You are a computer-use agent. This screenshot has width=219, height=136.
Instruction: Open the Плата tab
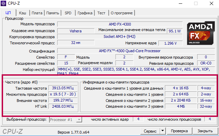[x=37, y=13]
